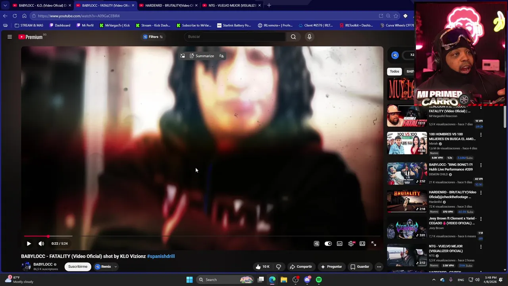508x286 pixels.
Task: Select the Todos filter chip
Action: click(x=394, y=71)
